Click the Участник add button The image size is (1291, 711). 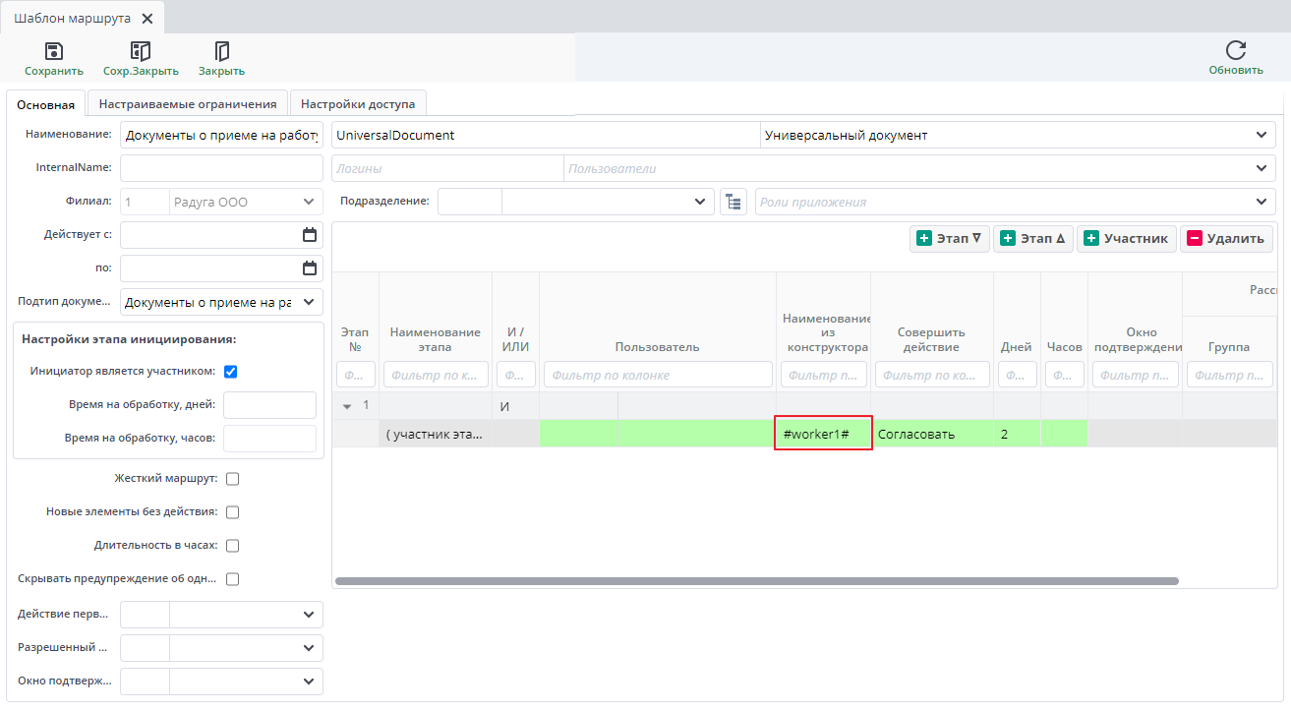pos(1127,239)
